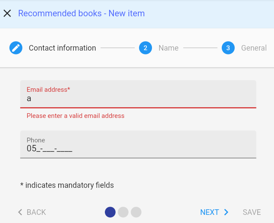274x223 pixels.
Task: Click the right chevron beside Next
Action: [226, 212]
